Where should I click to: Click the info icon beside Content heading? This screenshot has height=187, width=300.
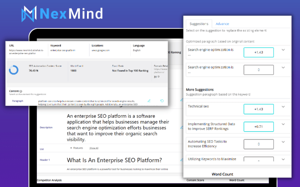point(21,91)
